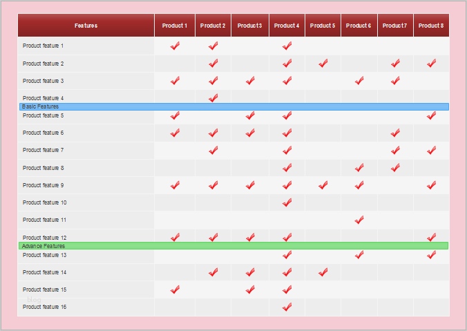
Task: Click the 'Product feature 4' row label
Action: pyautogui.click(x=43, y=98)
